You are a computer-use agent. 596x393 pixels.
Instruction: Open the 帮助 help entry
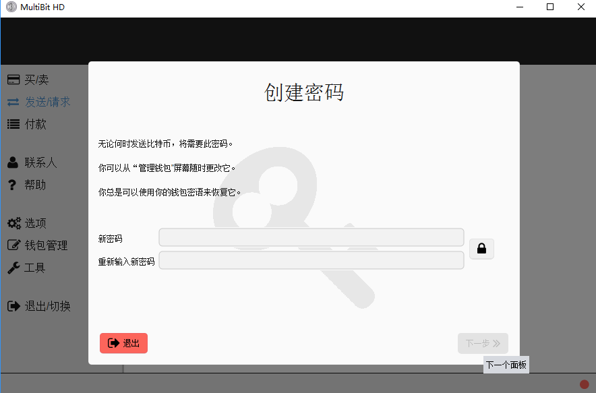pyautogui.click(x=35, y=185)
